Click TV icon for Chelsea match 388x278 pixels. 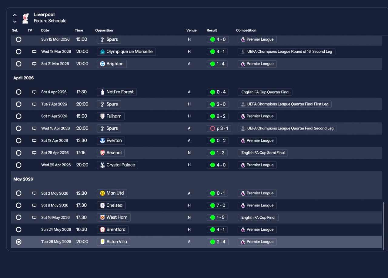(x=34, y=205)
